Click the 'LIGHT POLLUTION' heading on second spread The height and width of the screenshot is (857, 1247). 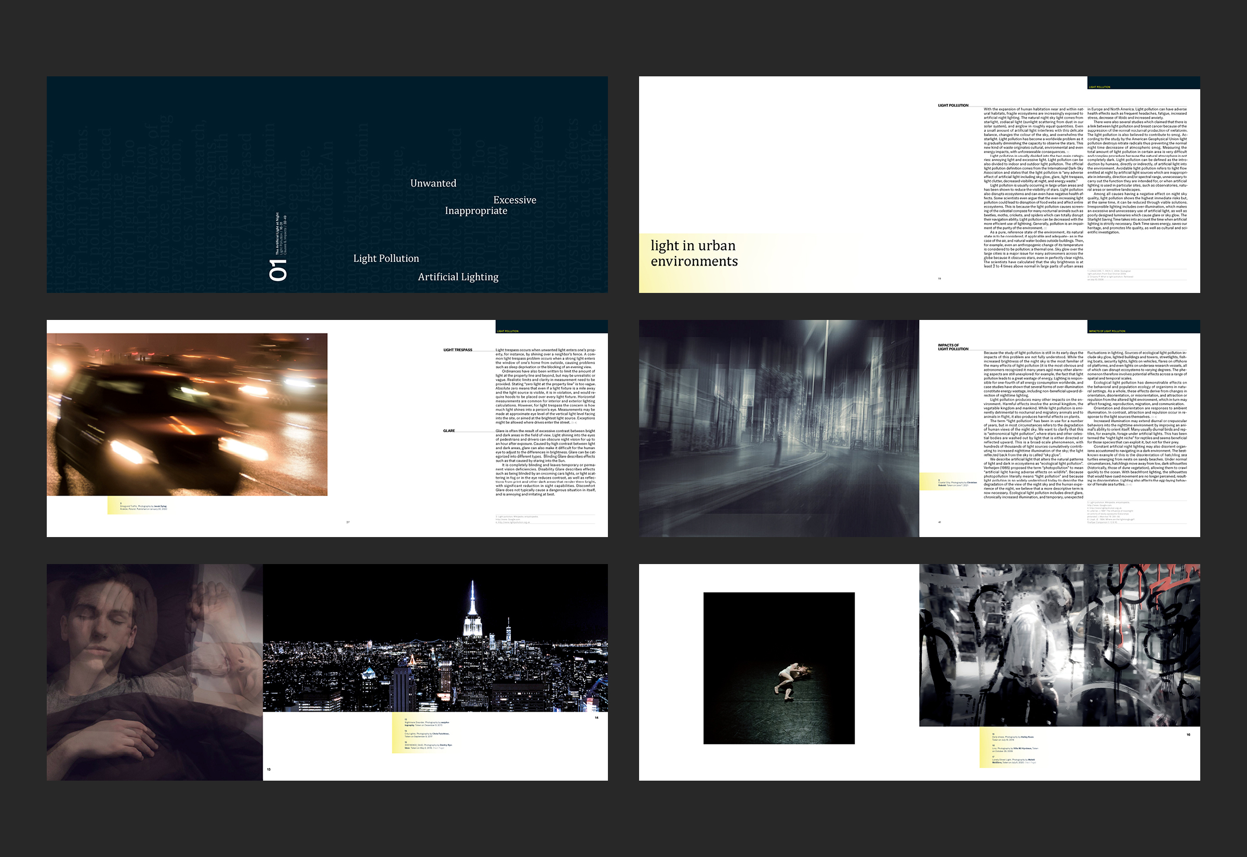(953, 105)
